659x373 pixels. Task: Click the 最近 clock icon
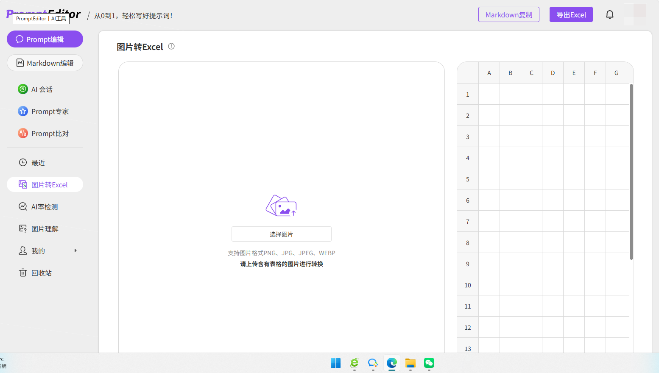(22, 162)
